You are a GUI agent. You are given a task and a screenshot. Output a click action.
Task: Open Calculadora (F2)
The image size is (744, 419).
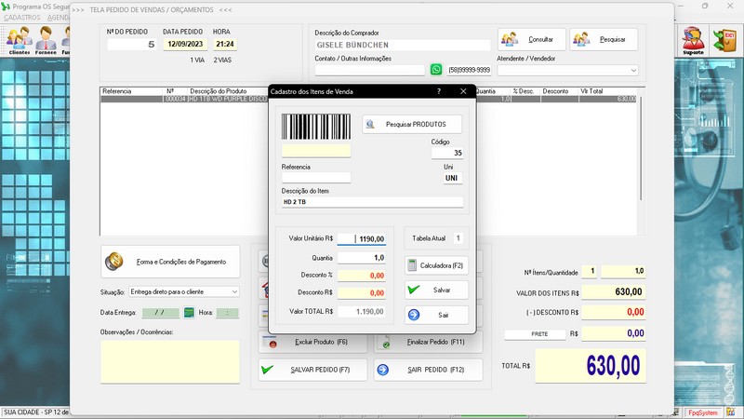(x=437, y=265)
